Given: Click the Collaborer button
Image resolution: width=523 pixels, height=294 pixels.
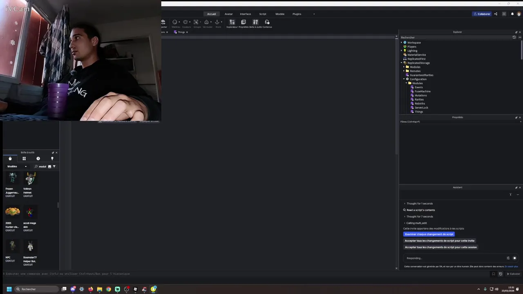Looking at the screenshot, I should point(482,14).
